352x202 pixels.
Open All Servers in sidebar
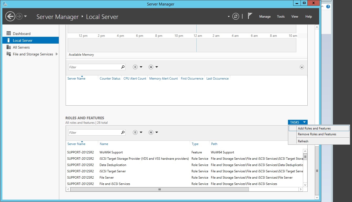(21, 47)
